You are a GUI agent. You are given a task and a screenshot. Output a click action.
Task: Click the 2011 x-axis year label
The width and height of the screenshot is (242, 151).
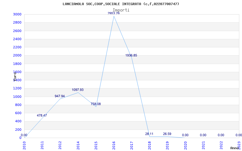pyautogui.click(x=42, y=145)
